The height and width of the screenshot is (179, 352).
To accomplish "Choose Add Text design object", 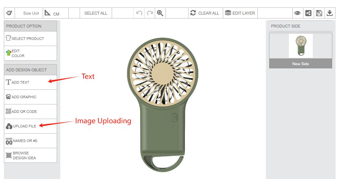I will pos(30,82).
